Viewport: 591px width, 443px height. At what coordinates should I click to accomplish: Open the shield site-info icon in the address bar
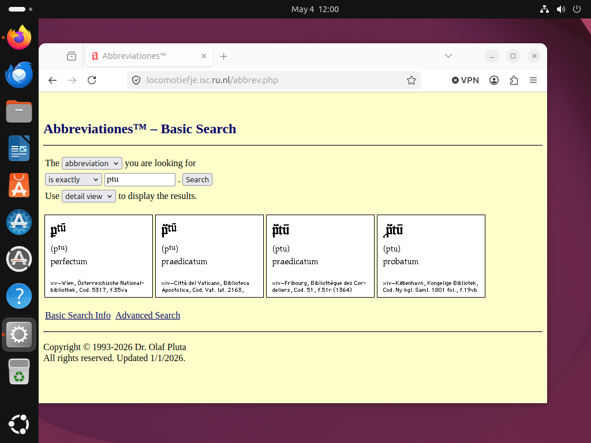click(136, 80)
